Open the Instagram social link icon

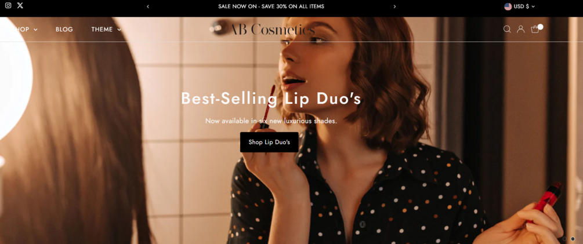(8, 6)
